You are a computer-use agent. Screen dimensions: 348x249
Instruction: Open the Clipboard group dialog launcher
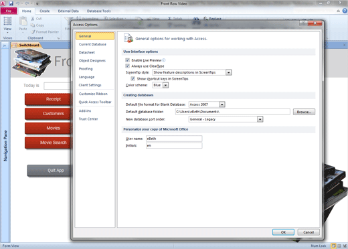pos(58,38)
